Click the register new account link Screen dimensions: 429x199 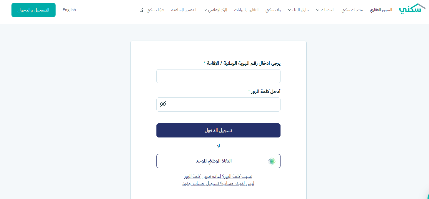(218, 183)
